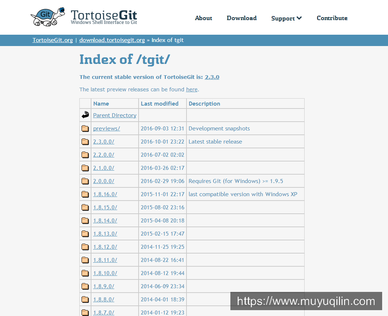Open the 1.8.7.0/ directory link
Screen dimensions: 388x316
(x=103, y=313)
